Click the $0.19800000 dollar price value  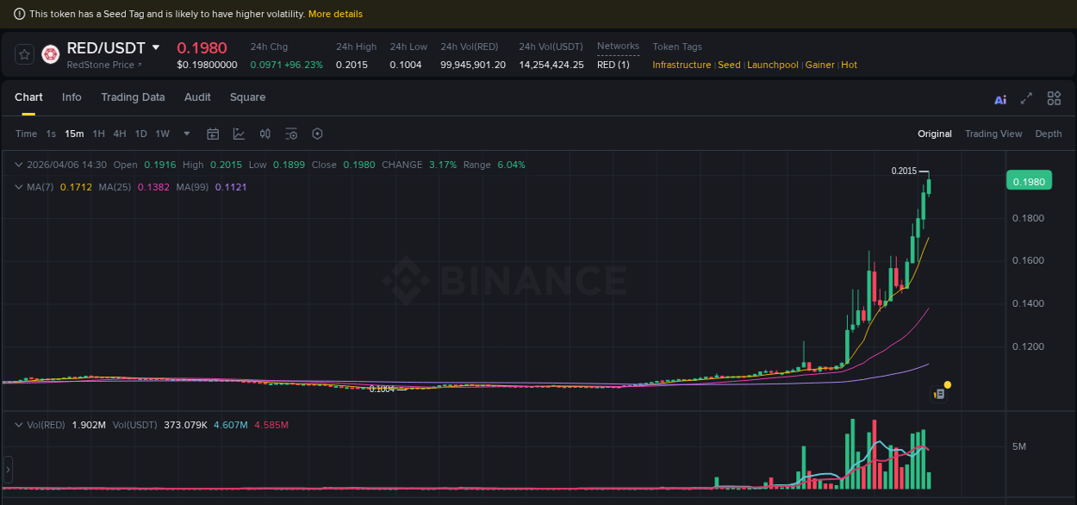[207, 65]
